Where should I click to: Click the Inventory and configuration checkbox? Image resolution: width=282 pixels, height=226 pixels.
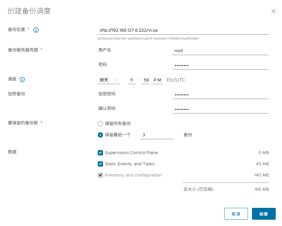point(100,175)
